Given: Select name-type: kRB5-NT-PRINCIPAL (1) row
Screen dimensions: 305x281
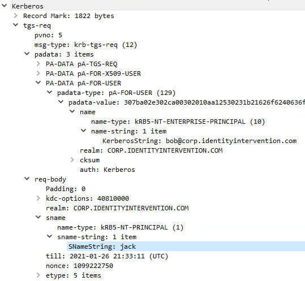Looking at the screenshot, I should tap(120, 227).
